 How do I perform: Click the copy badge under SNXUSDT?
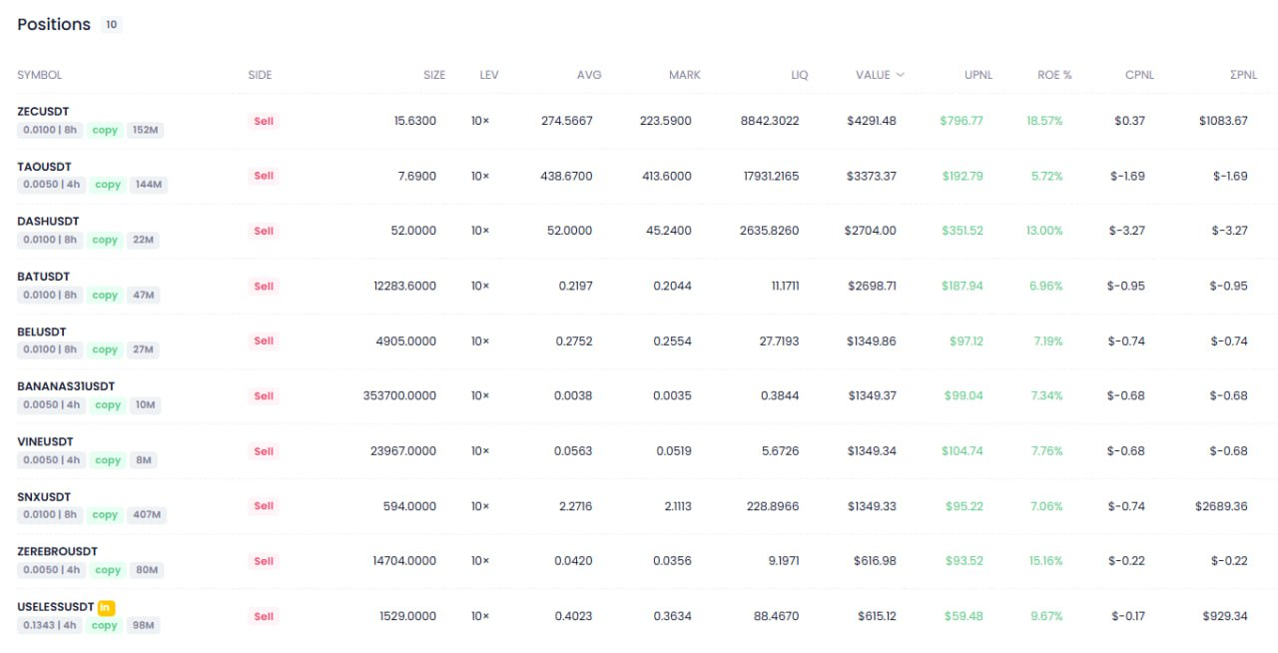(105, 515)
